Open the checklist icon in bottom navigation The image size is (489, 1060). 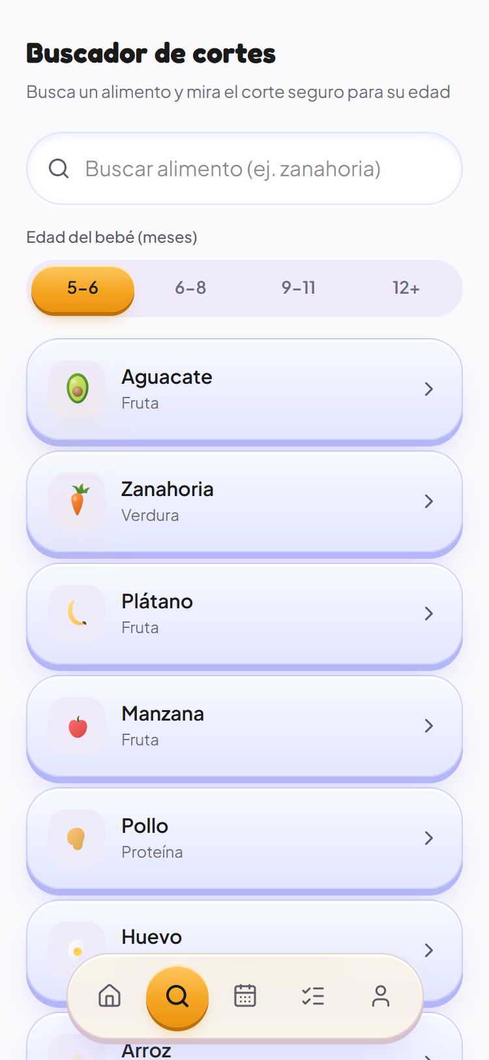pos(313,996)
